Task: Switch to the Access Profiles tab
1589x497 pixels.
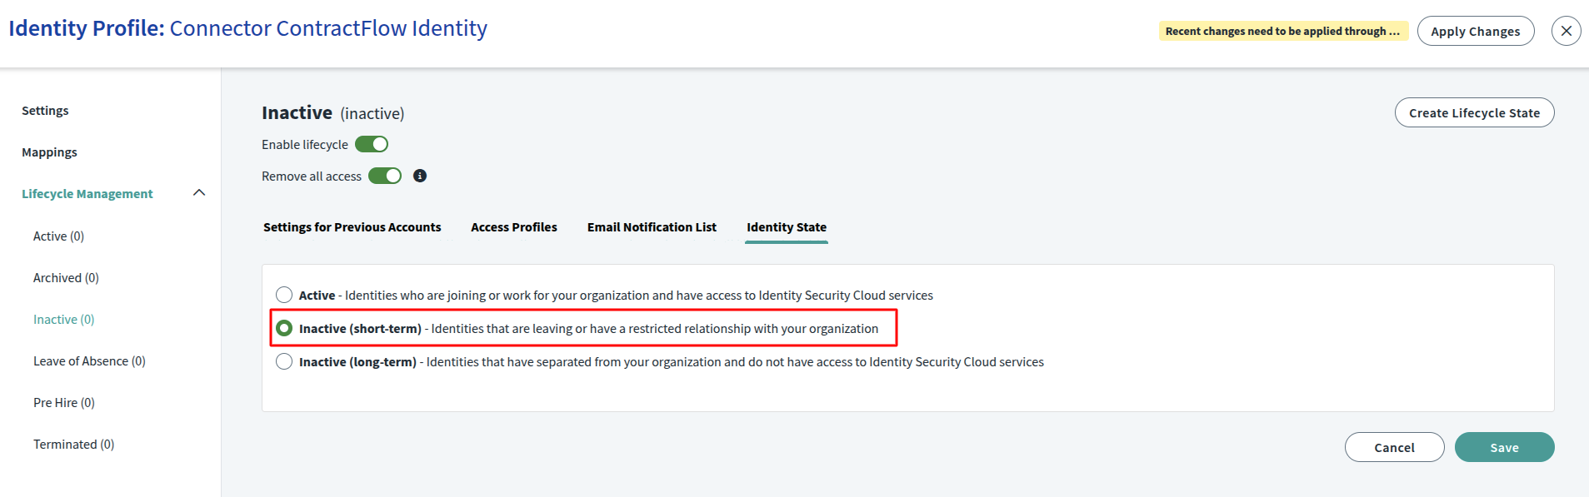Action: coord(513,227)
